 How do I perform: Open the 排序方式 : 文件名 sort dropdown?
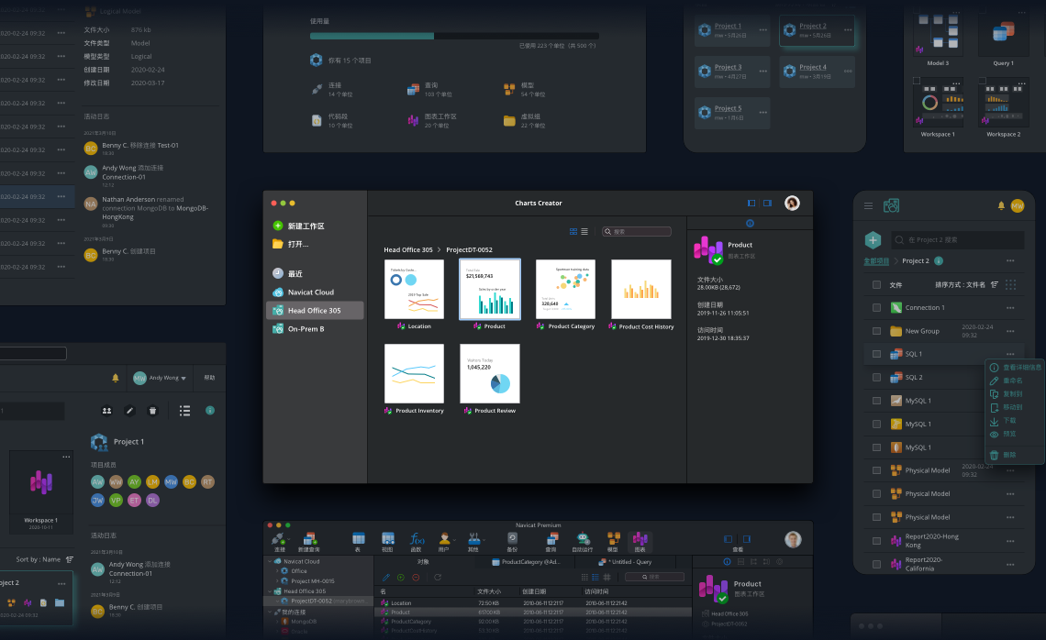click(966, 284)
